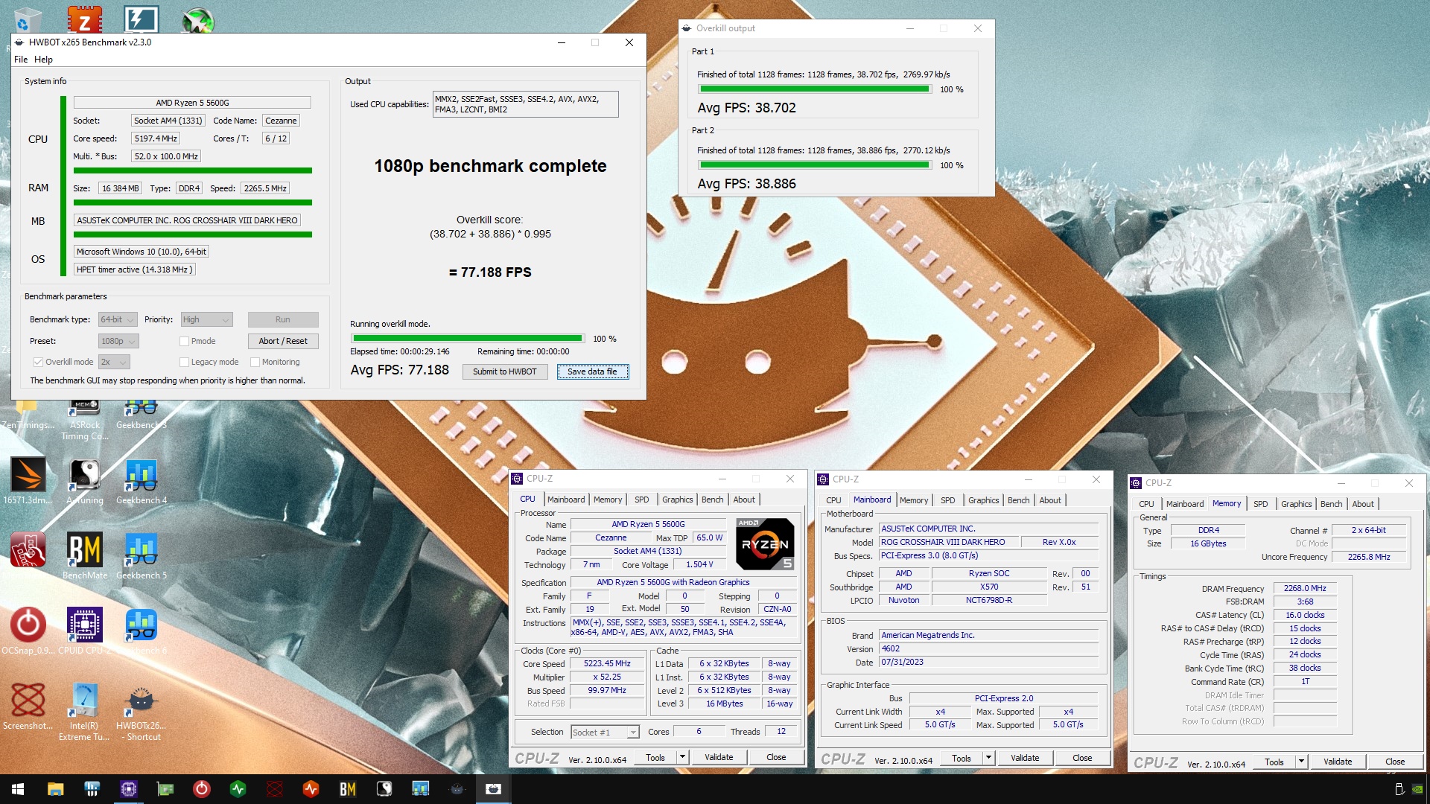Click the Overkill Part 2 progress bar
Viewport: 1430px width, 804px height.
[815, 165]
